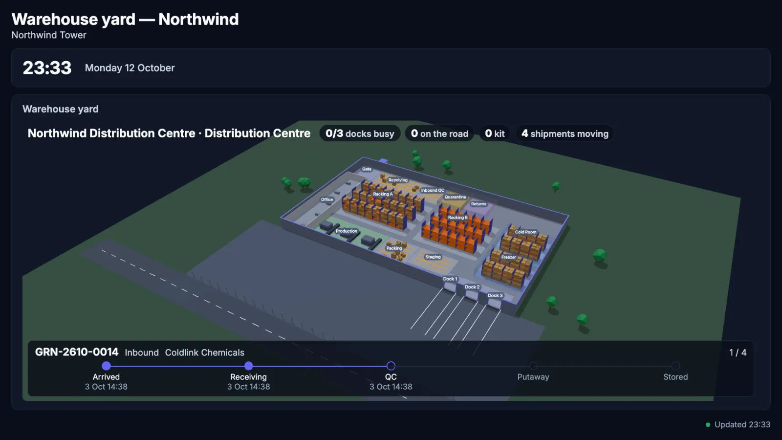Click the Gate label in the yard
This screenshot has width=782, height=440.
(367, 169)
